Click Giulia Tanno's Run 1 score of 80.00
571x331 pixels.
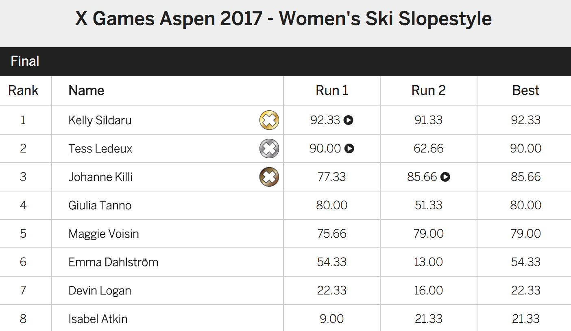(x=332, y=205)
